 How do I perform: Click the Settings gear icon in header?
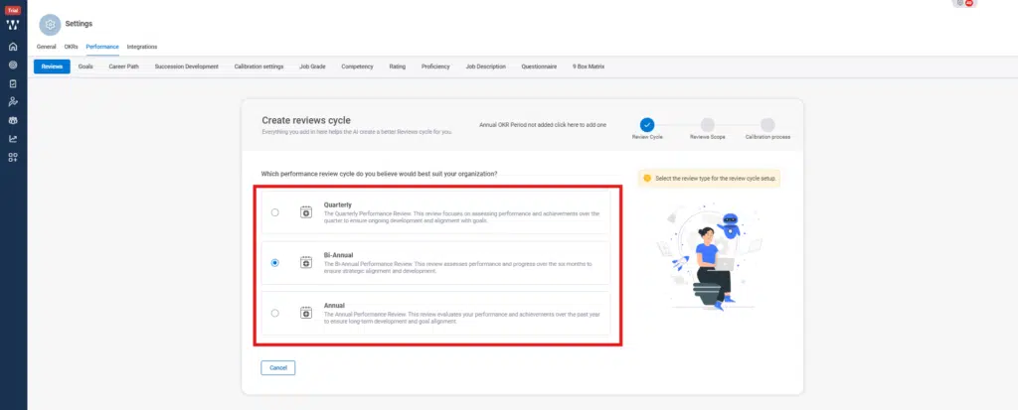coord(49,24)
